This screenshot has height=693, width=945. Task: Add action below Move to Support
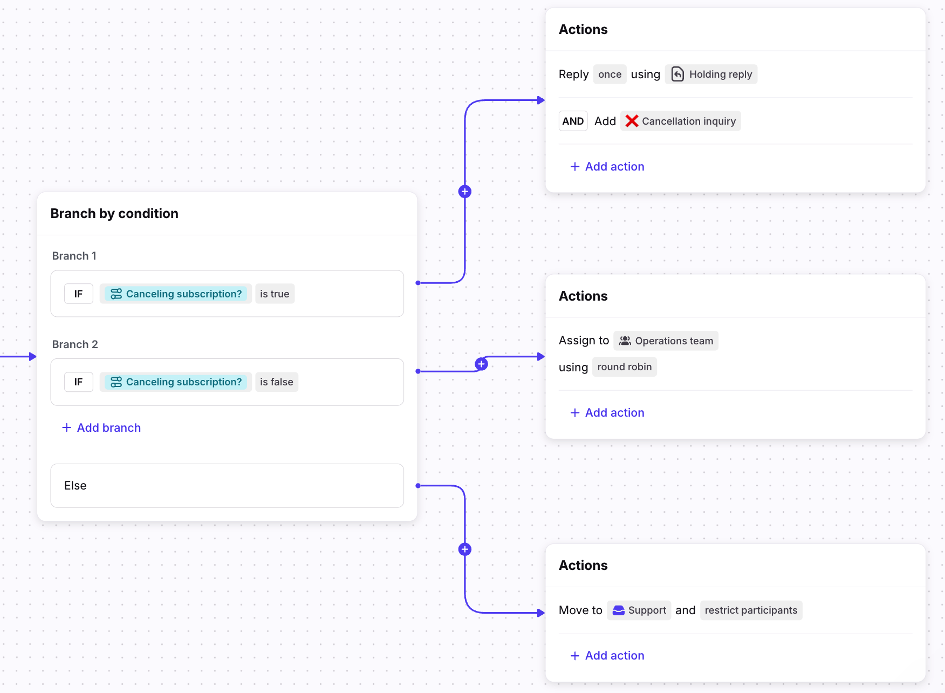coord(607,656)
